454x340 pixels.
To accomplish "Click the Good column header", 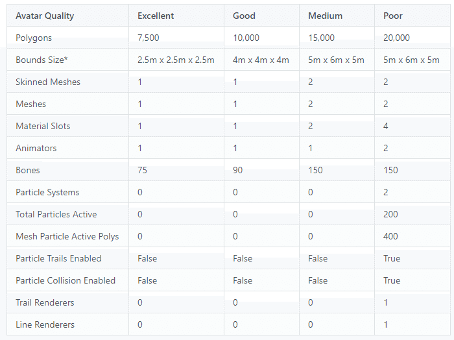I will click(244, 16).
